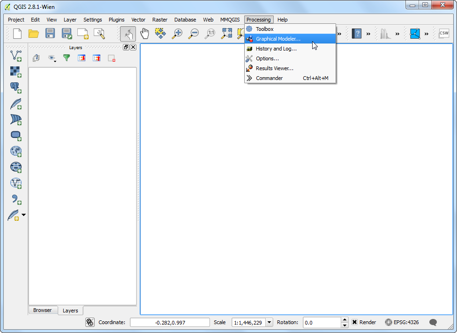Select the Zoom Out magnifier tool
The height and width of the screenshot is (333, 457).
tap(193, 34)
